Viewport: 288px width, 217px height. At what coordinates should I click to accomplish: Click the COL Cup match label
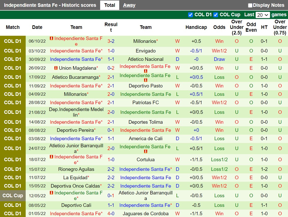[13, 195]
